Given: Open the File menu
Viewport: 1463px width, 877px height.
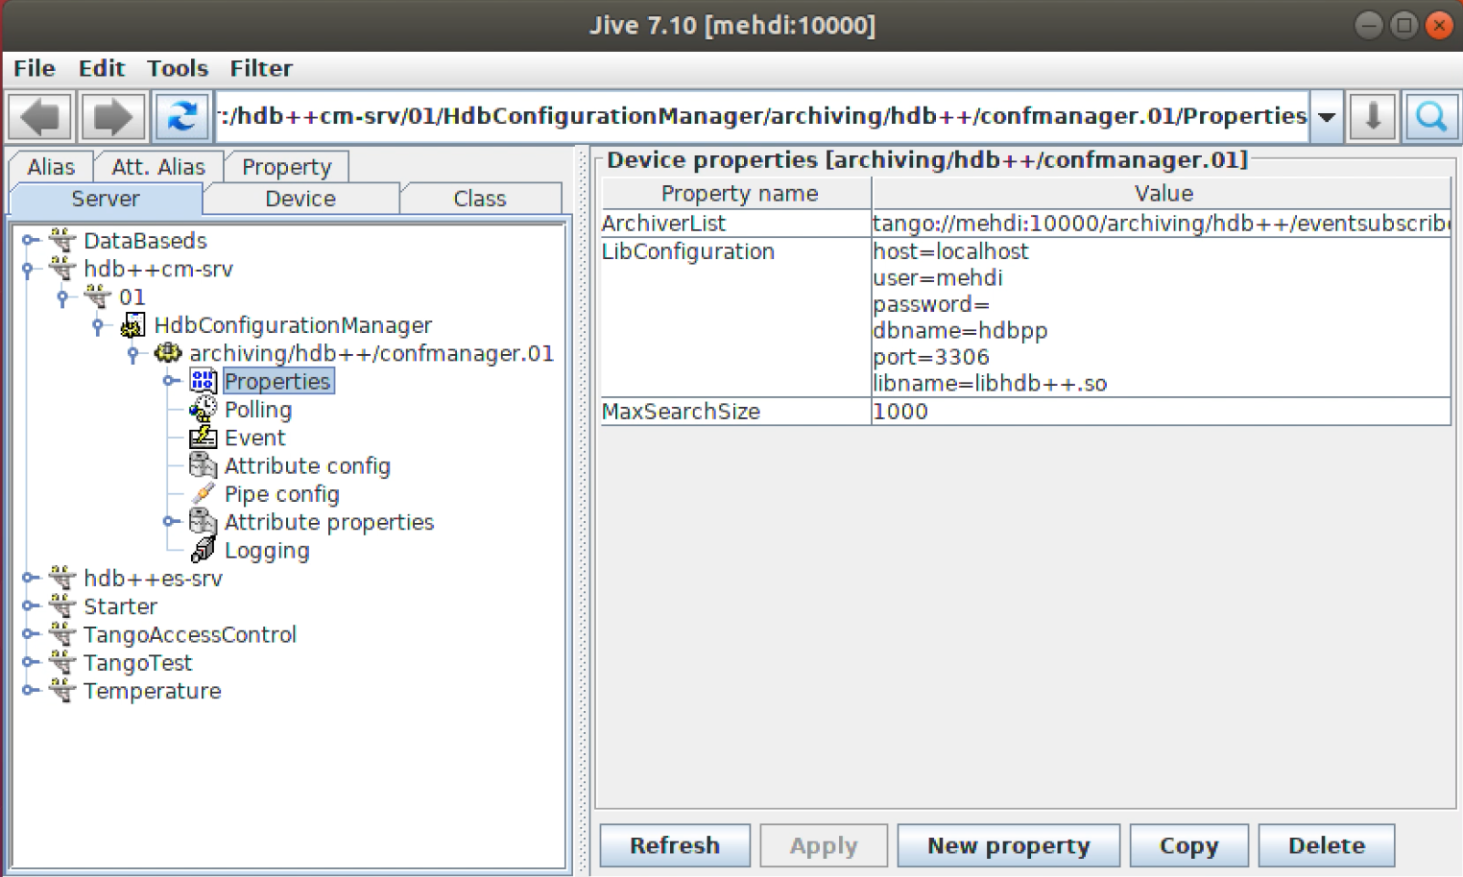Looking at the screenshot, I should click(x=34, y=68).
